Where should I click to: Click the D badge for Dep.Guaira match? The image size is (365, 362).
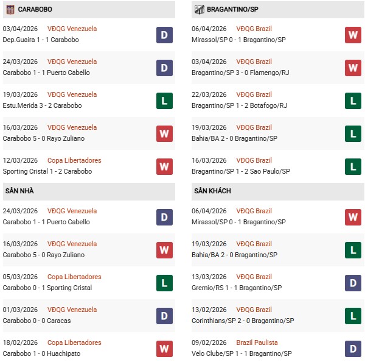(x=164, y=35)
